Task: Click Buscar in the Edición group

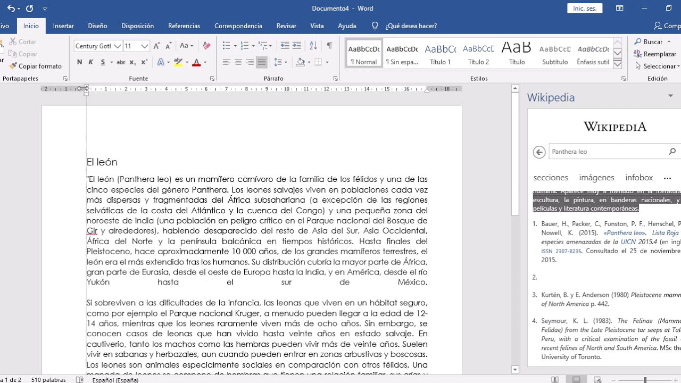Action: tap(649, 41)
